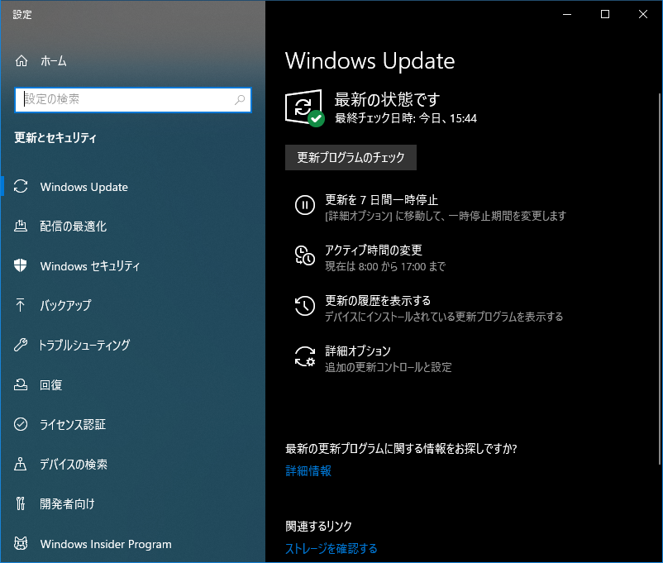This screenshot has height=563, width=663.
Task: Click the 詳細情報 link
Action: coord(308,470)
